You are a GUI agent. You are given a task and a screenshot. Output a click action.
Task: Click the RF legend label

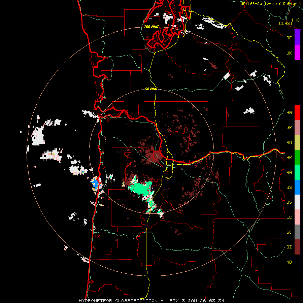pos(289,38)
